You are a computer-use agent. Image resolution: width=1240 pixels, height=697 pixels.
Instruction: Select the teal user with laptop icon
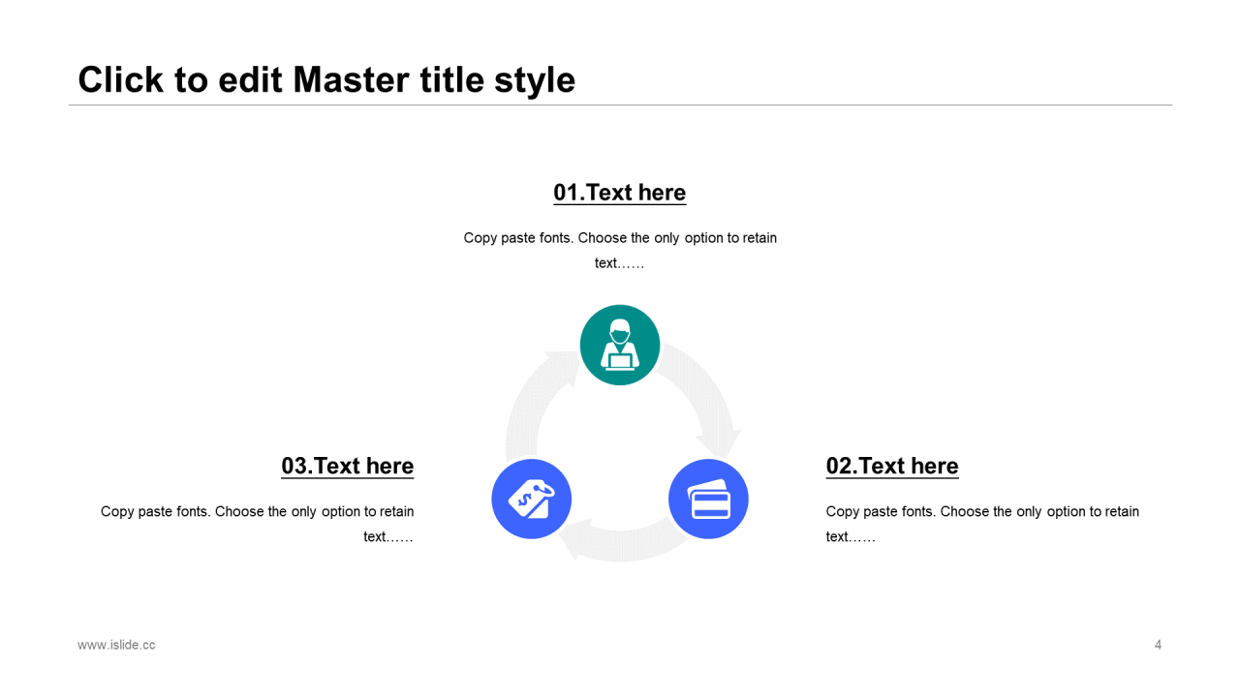620,346
